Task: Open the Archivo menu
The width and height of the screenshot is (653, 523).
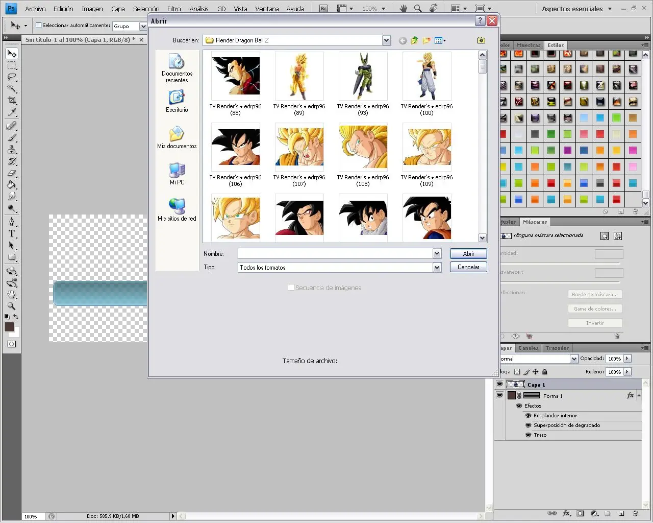Action: (35, 9)
